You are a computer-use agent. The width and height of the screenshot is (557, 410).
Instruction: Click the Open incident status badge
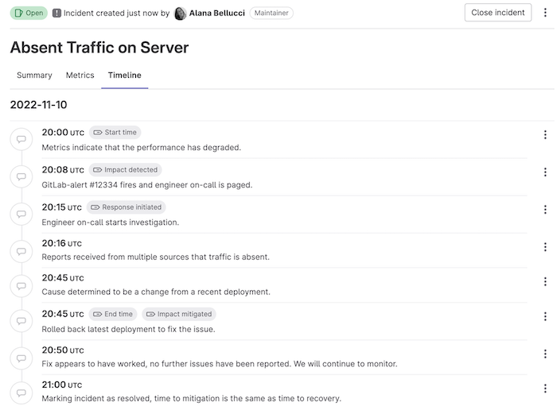pyautogui.click(x=29, y=14)
